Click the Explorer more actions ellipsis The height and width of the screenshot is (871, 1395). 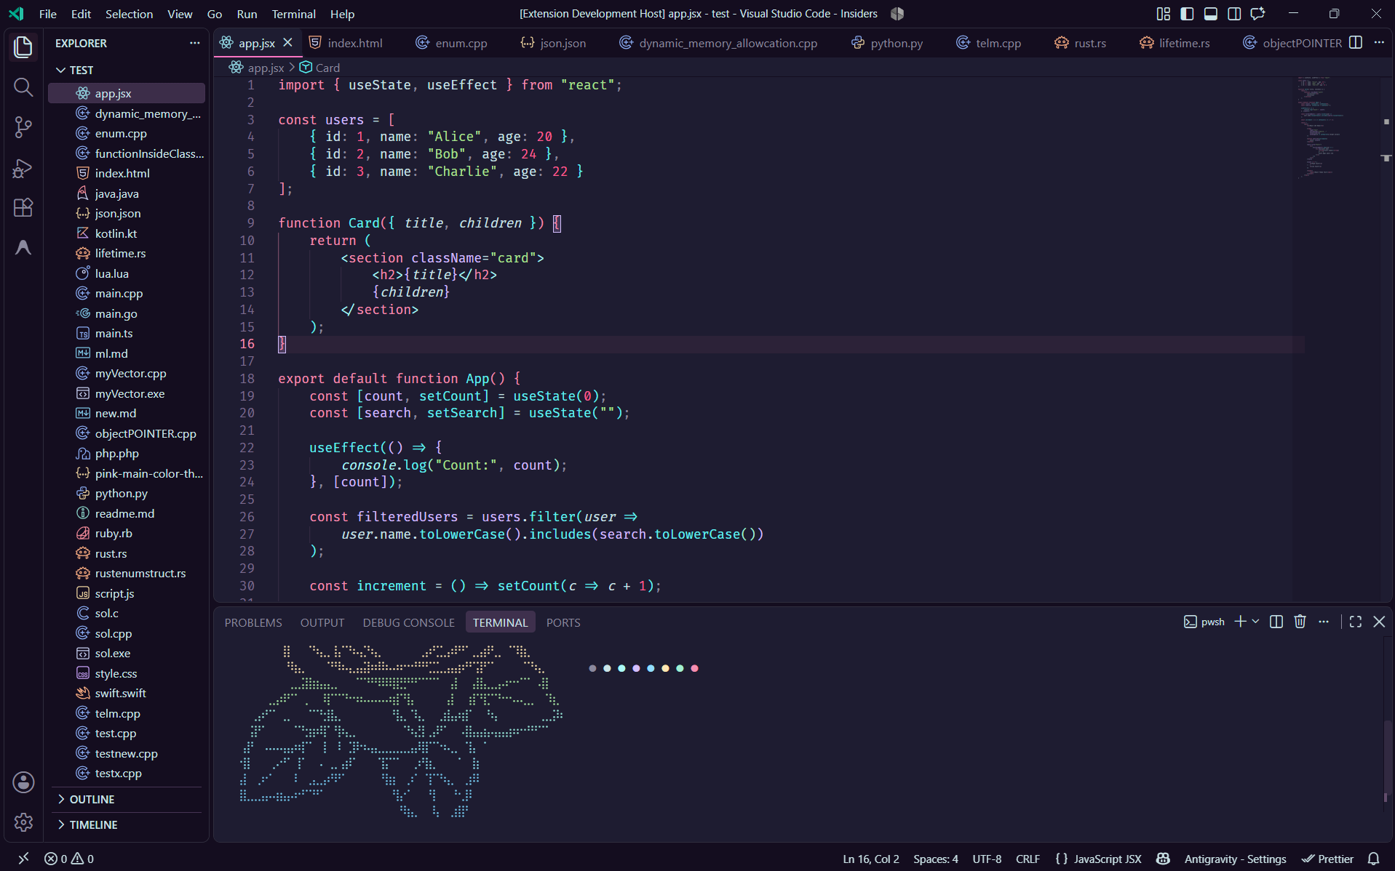tap(194, 43)
